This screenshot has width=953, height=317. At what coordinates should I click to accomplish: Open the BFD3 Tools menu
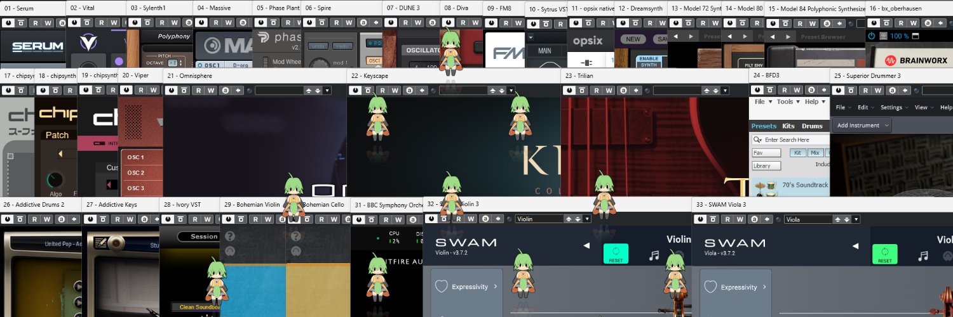[x=787, y=101]
